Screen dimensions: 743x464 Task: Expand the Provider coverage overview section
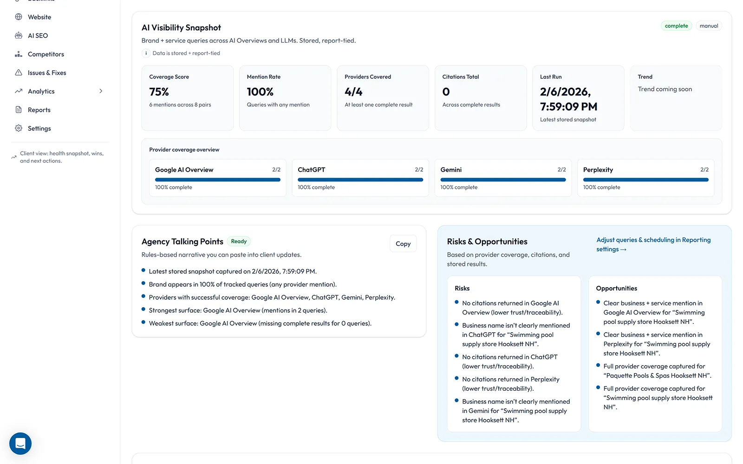[x=184, y=149]
